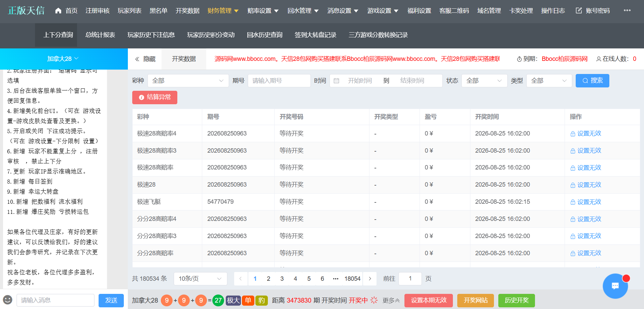Open the 彩种 select box
Viewport: 644px width, 309px height.
(188, 81)
